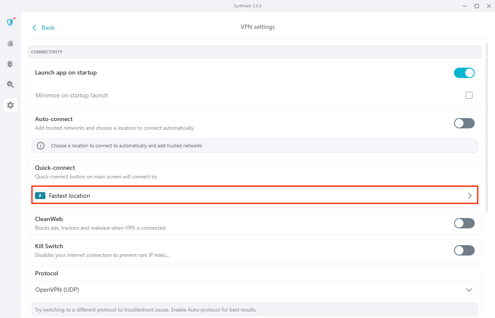Viewport: 495px width, 318px height.
Task: Open the Fastest location quick-connect row
Action: [255, 195]
